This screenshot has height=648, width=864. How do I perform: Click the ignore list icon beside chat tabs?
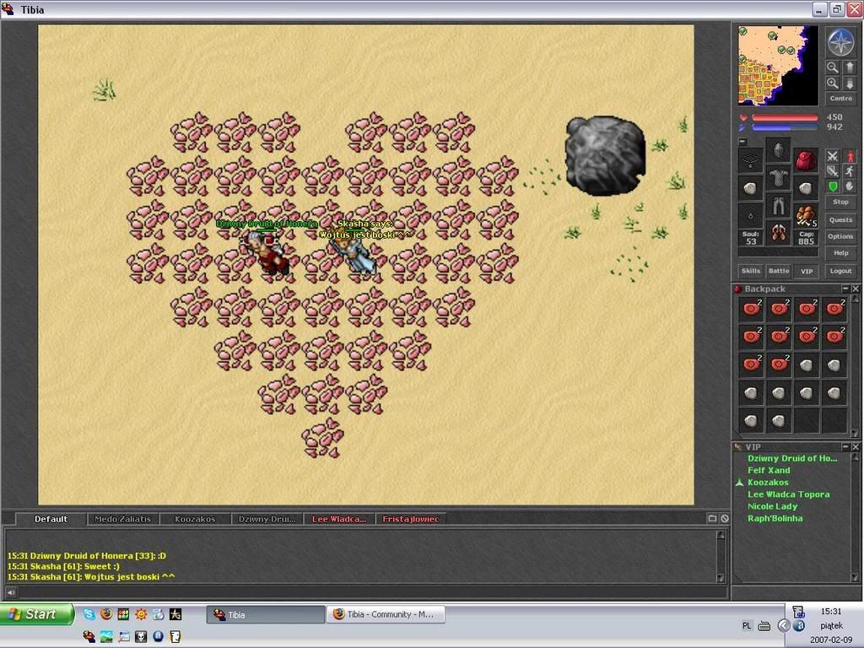tap(725, 519)
